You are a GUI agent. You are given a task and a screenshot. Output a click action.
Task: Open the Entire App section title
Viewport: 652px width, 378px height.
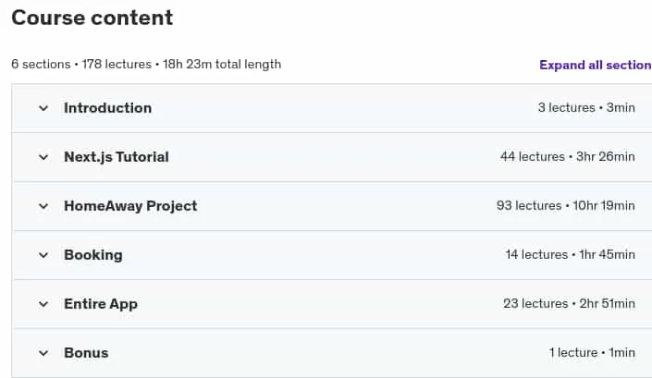pyautogui.click(x=101, y=304)
